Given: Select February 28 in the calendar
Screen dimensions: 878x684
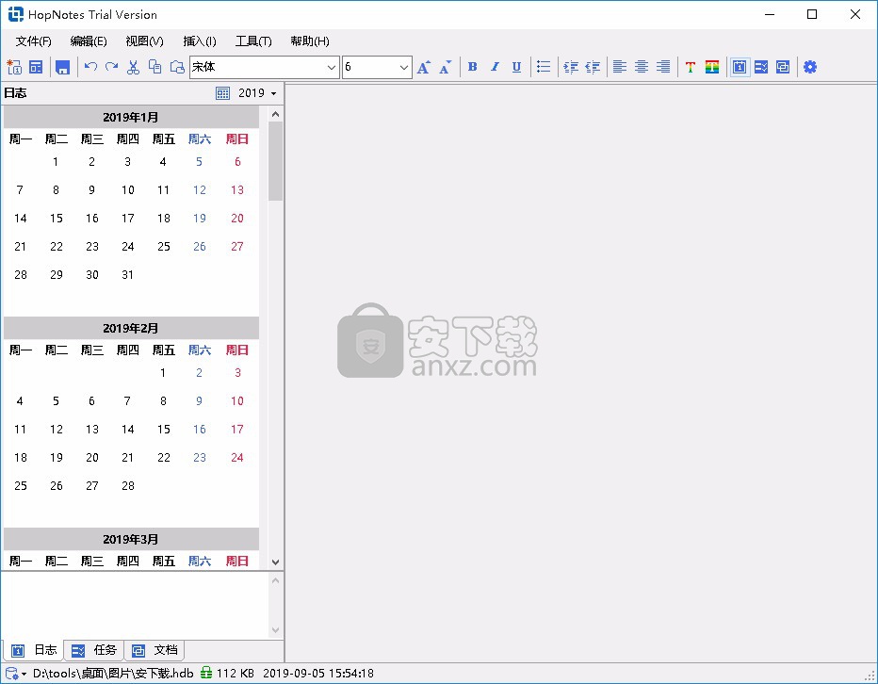Looking at the screenshot, I should 128,486.
